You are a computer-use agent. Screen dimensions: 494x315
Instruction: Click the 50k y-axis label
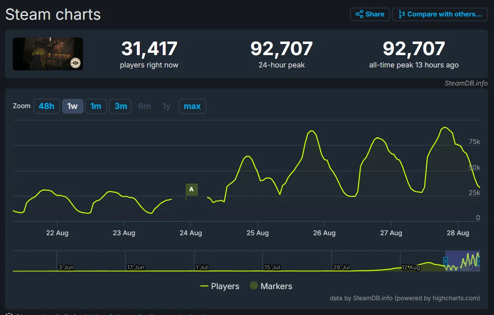click(474, 168)
